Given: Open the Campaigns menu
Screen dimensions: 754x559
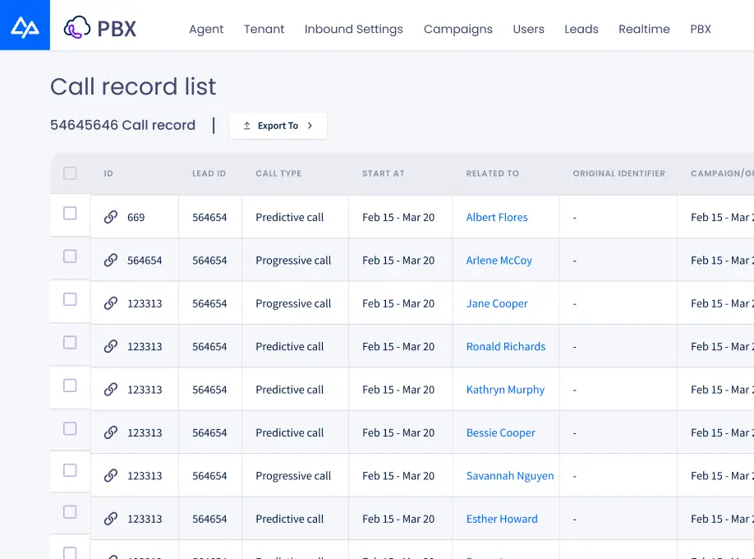Looking at the screenshot, I should [457, 29].
